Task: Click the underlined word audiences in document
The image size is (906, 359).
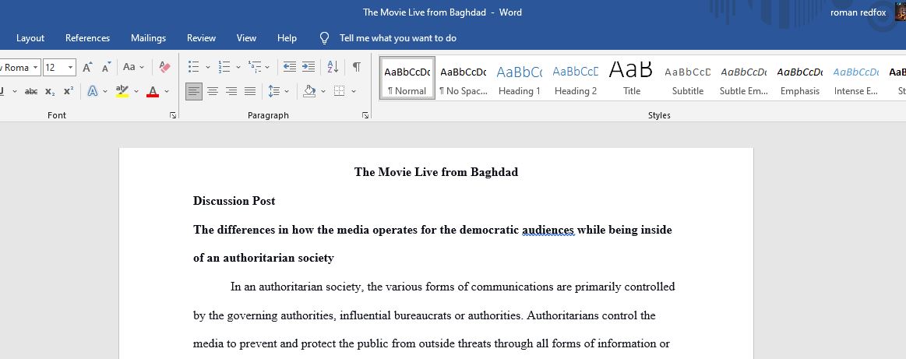Action: coord(548,230)
